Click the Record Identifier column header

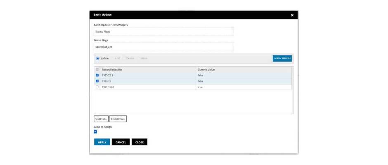(x=148, y=70)
